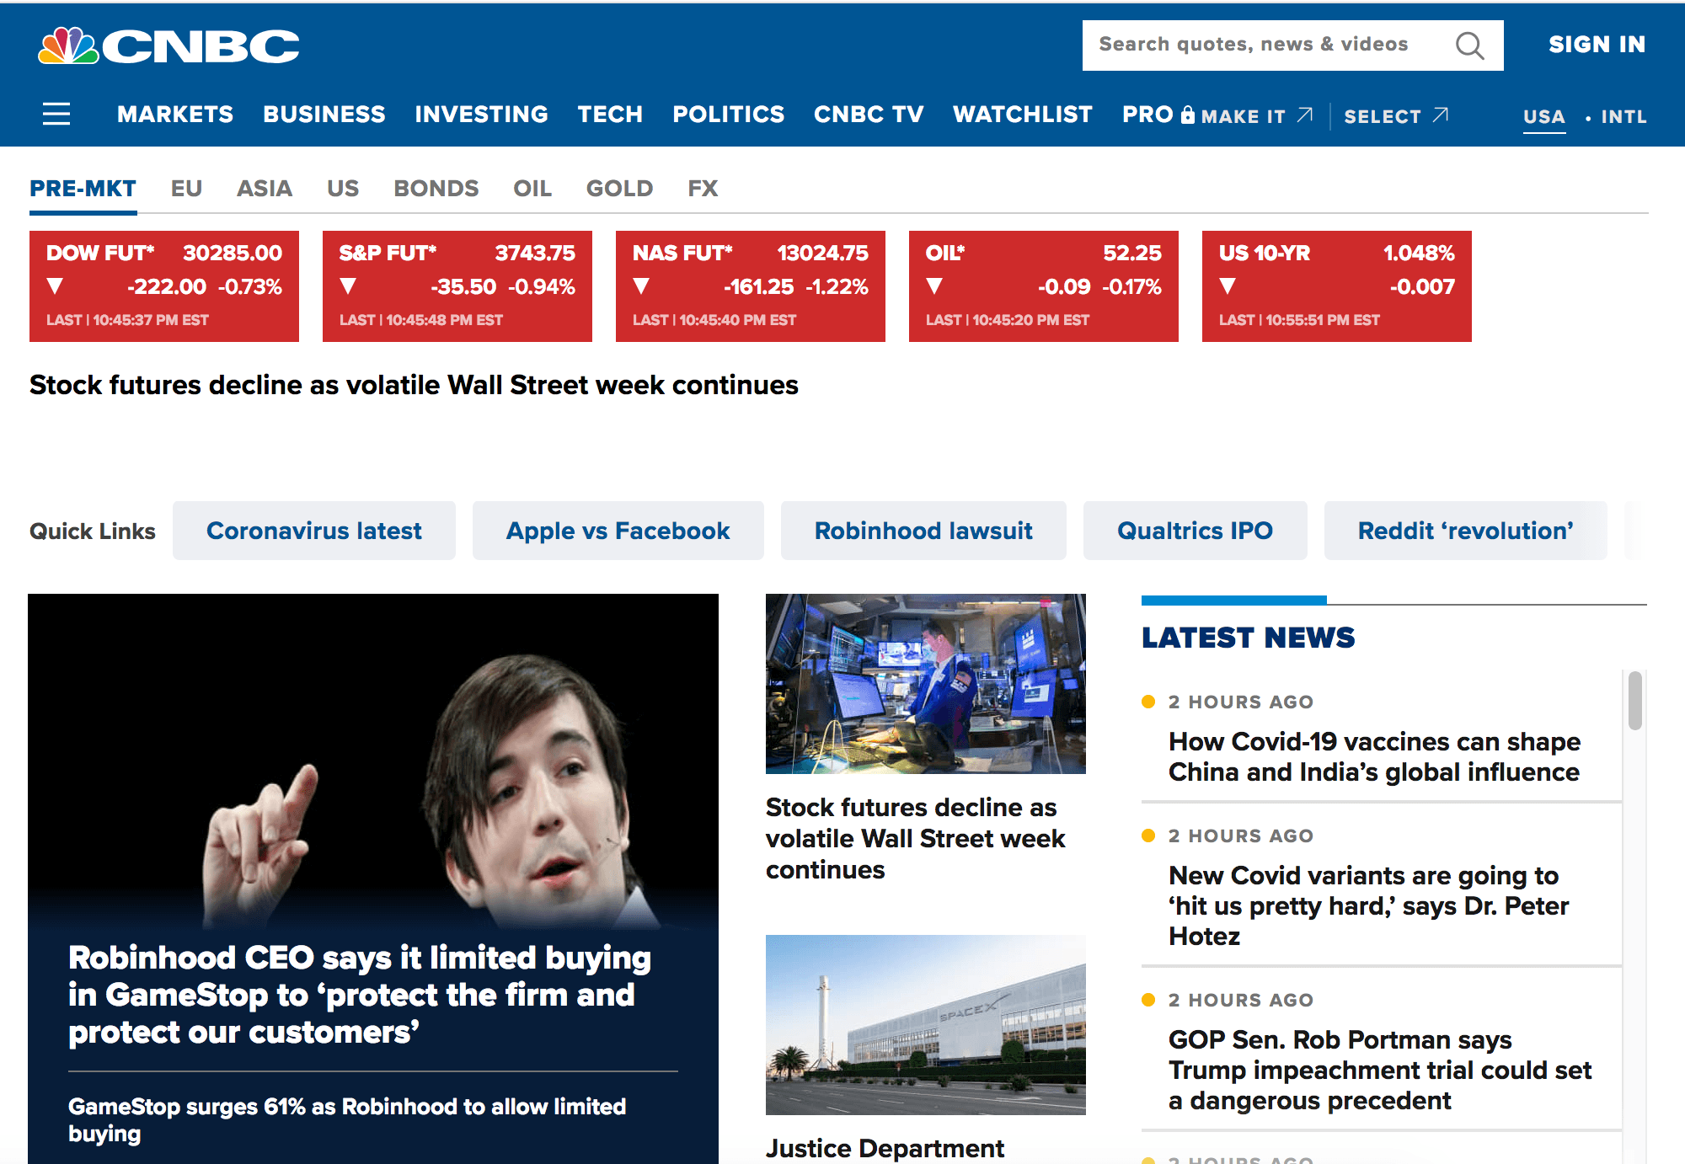1685x1164 pixels.
Task: Open the S&P FUT quote card
Action: 457,286
